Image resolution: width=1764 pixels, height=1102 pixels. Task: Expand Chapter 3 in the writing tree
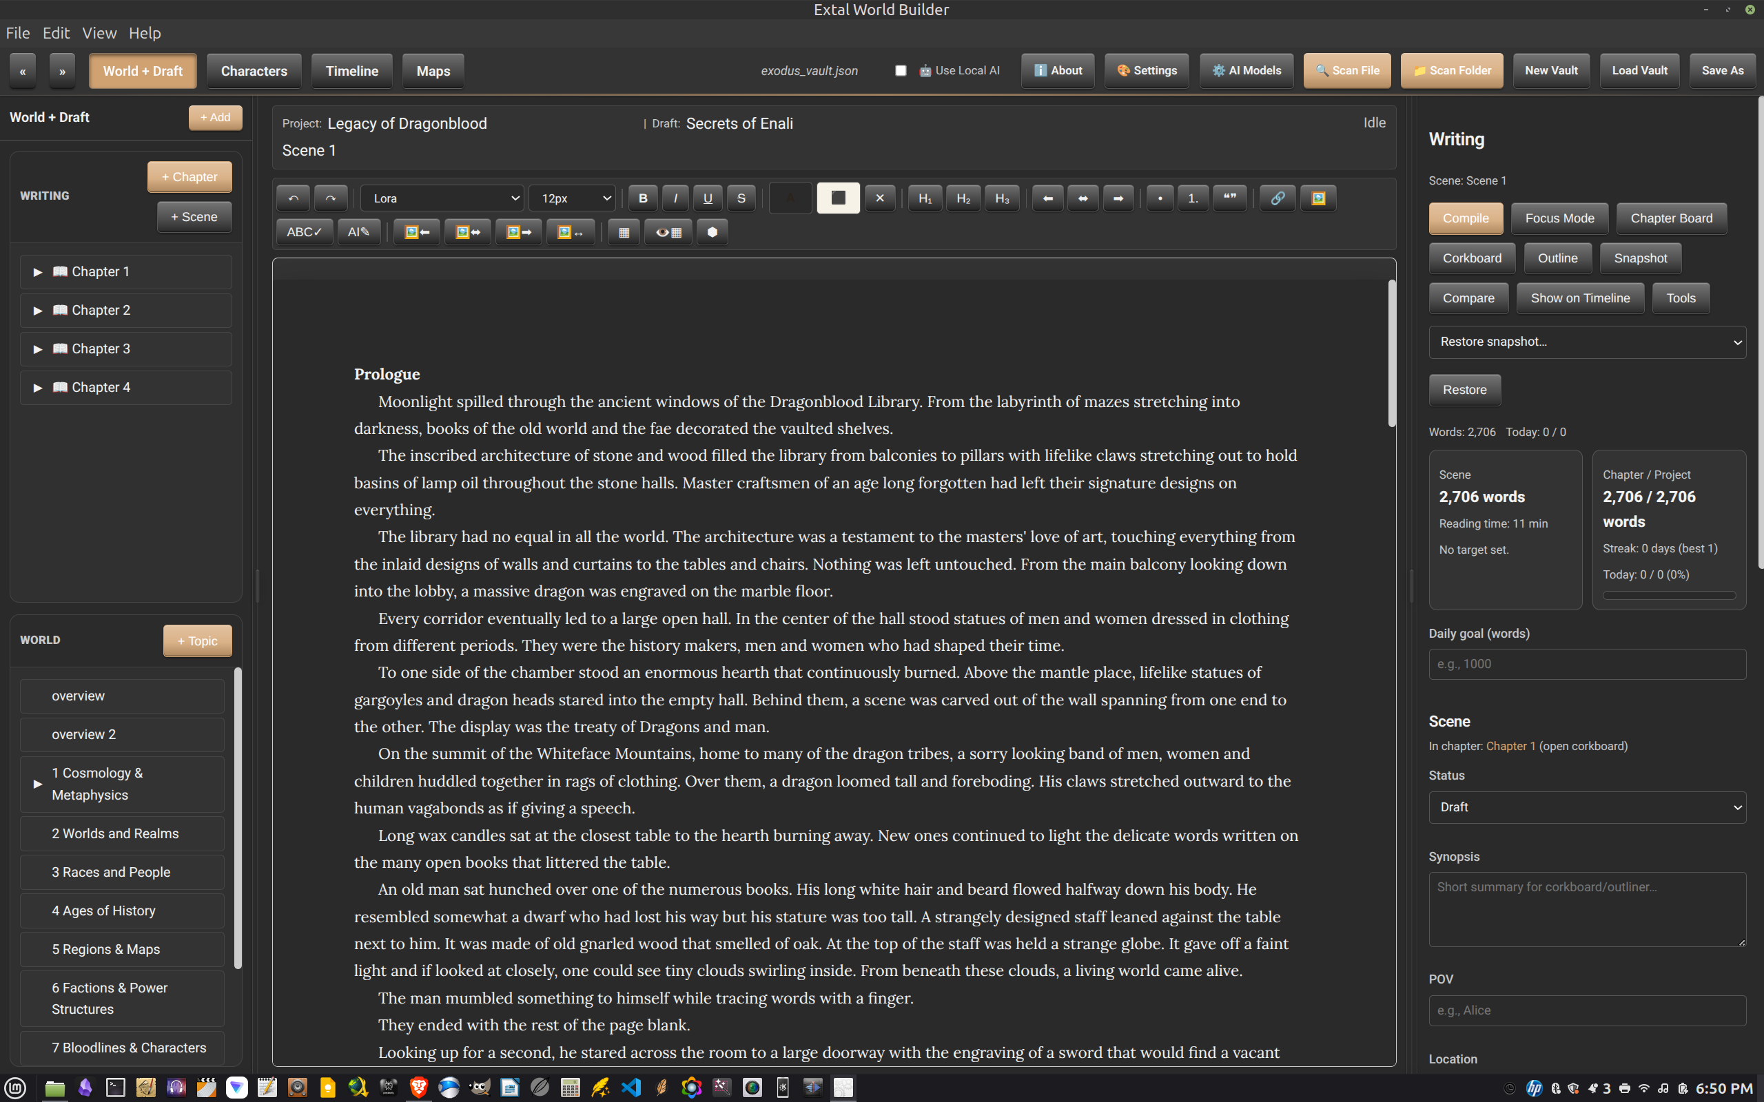38,349
